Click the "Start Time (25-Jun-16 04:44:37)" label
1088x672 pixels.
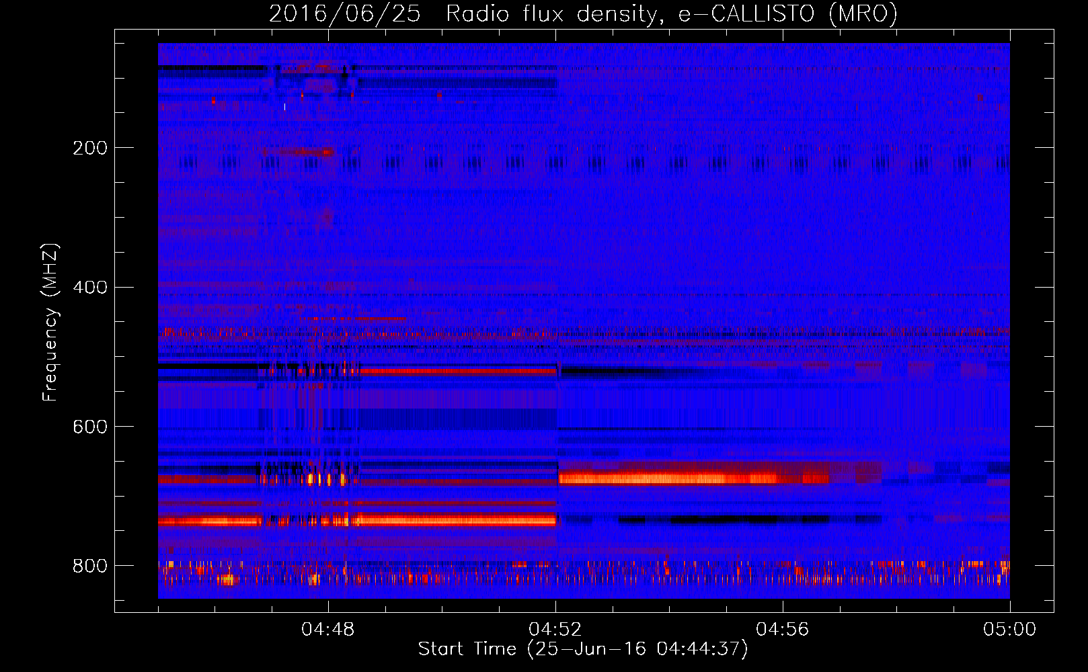point(583,649)
